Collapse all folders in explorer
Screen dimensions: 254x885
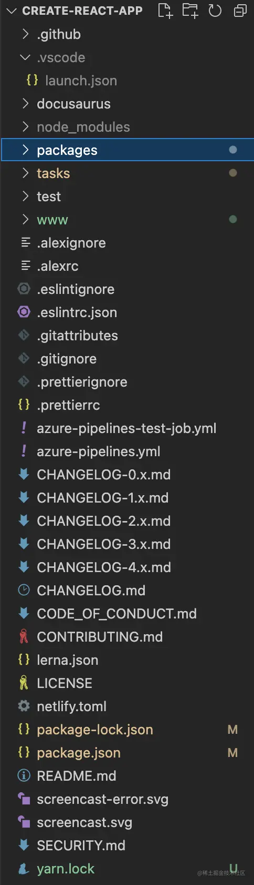coord(240,11)
